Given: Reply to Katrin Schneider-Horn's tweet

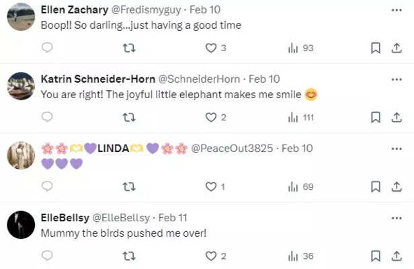Looking at the screenshot, I should tap(47, 117).
